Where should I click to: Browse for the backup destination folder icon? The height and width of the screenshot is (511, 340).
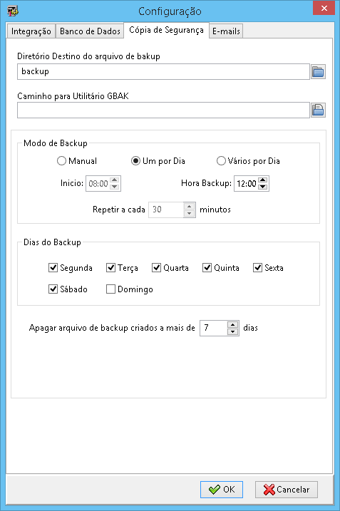[318, 72]
